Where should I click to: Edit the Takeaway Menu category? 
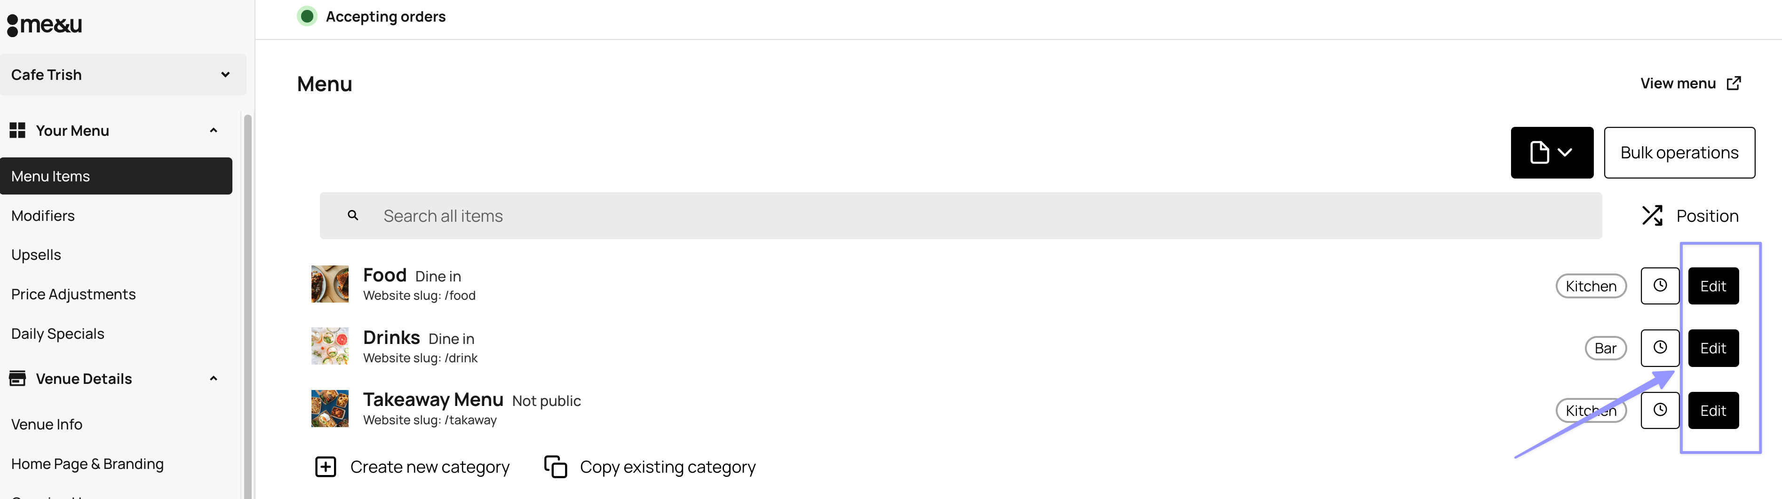pyautogui.click(x=1712, y=411)
